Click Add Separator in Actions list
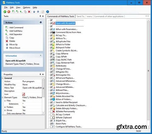This screenshot has height=134, width=152. 16,34
